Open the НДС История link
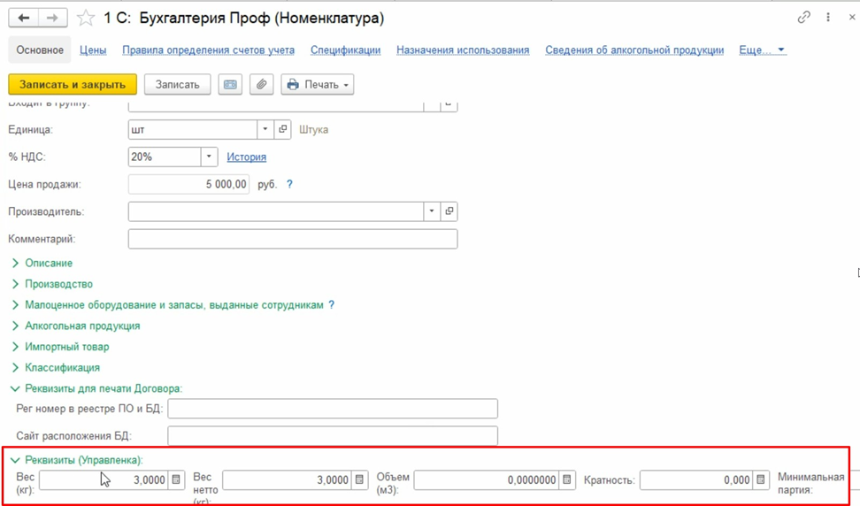 [247, 157]
